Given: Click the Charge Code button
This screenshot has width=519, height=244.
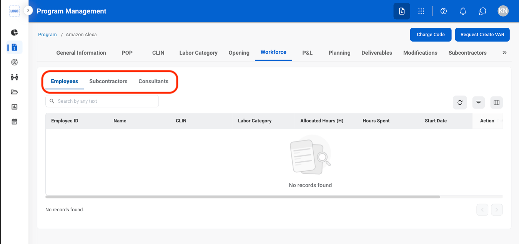Looking at the screenshot, I should 431,35.
